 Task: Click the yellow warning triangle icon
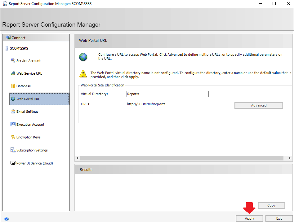coord(83,74)
